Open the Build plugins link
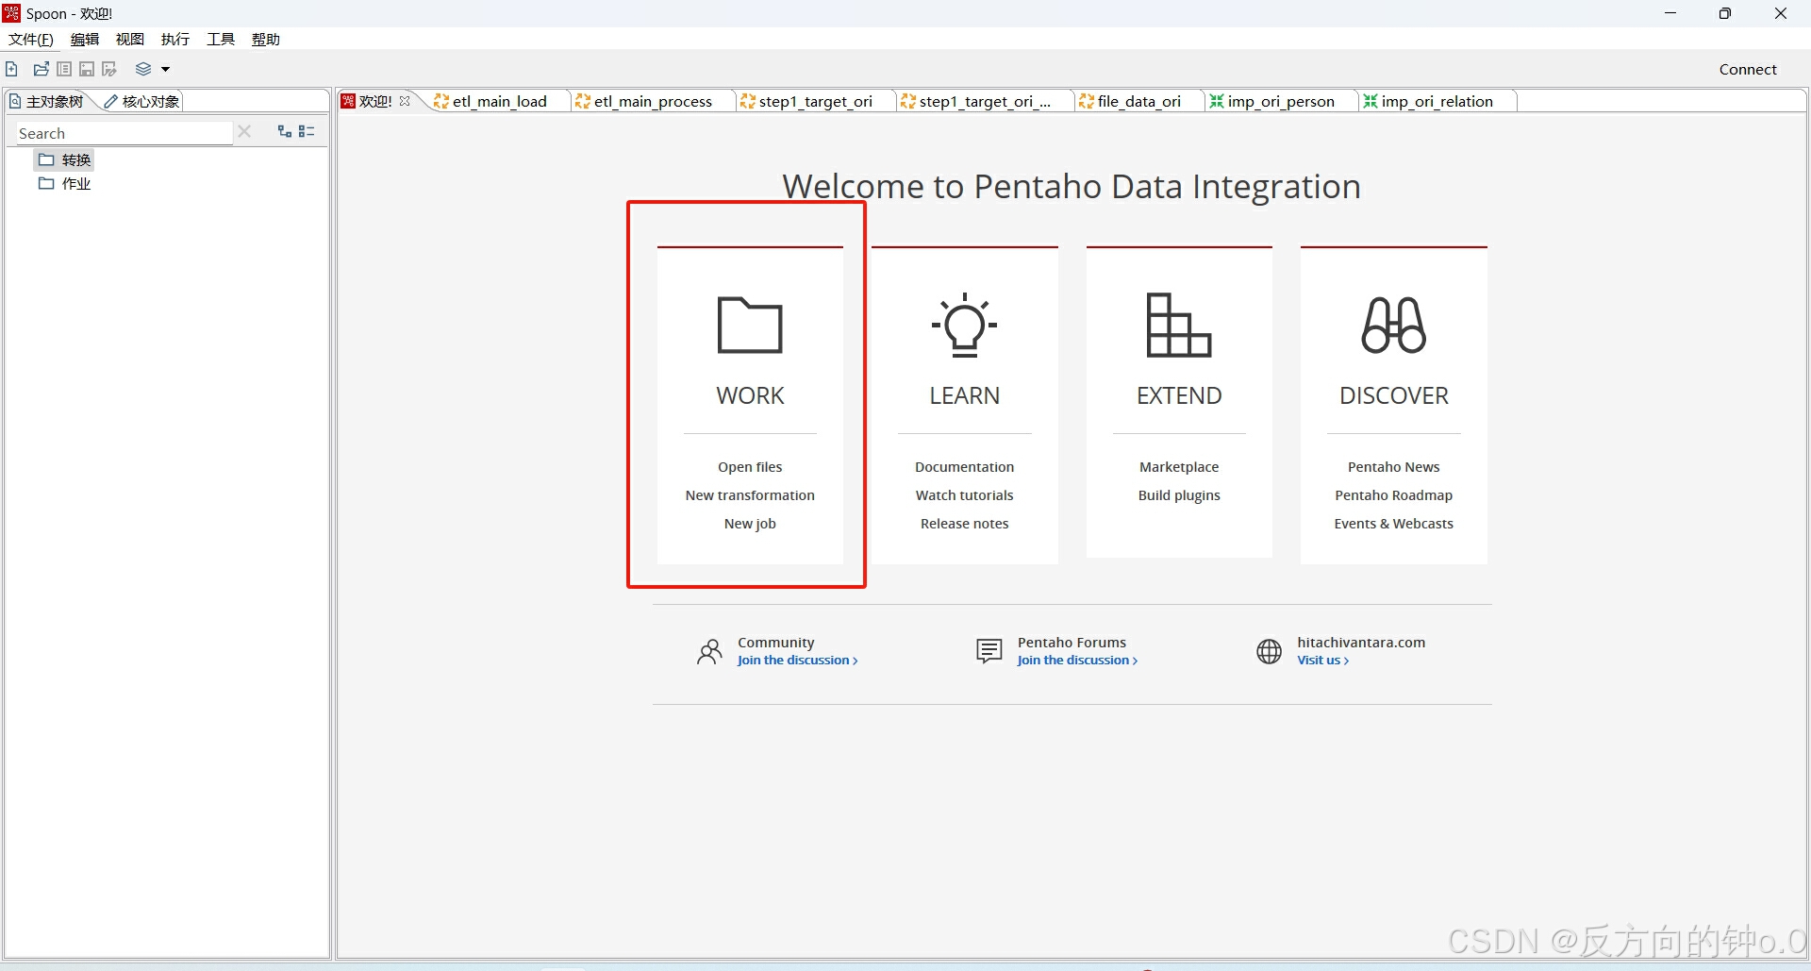 (x=1179, y=495)
